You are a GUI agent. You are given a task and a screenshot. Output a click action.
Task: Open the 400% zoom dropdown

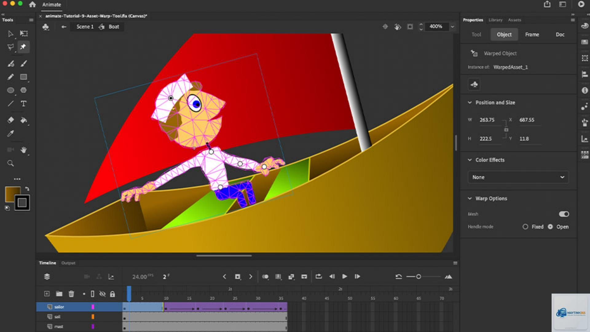(x=452, y=27)
